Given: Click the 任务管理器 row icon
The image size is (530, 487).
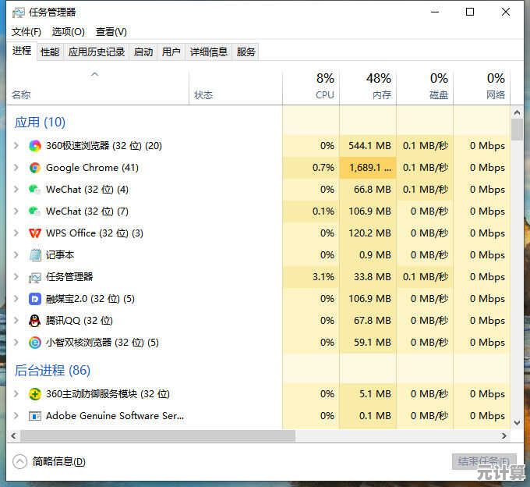Looking at the screenshot, I should click(35, 277).
